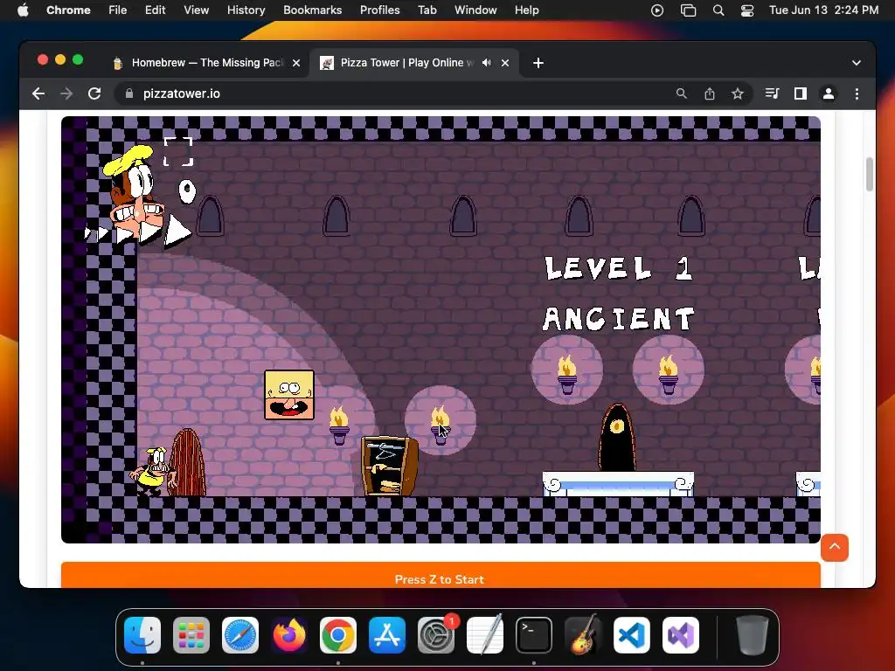This screenshot has height=671, width=895.
Task: Open the File menu
Action: [118, 10]
